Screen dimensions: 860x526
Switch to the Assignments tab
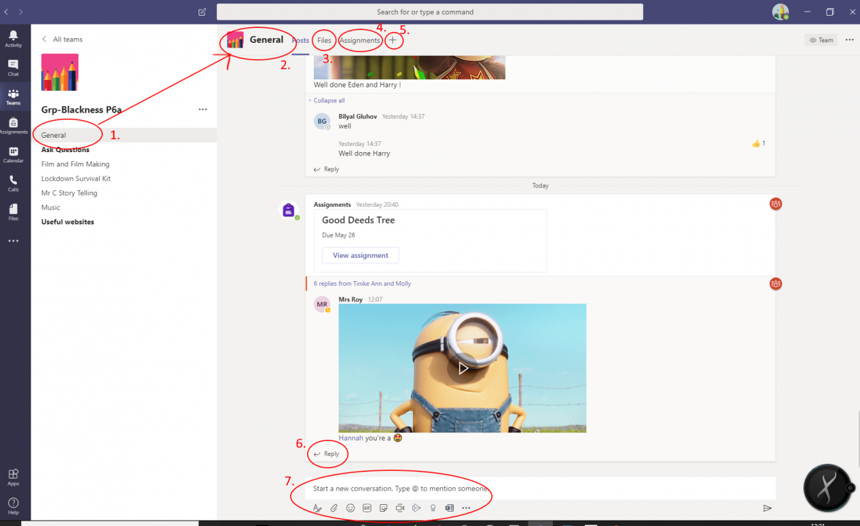coord(360,40)
